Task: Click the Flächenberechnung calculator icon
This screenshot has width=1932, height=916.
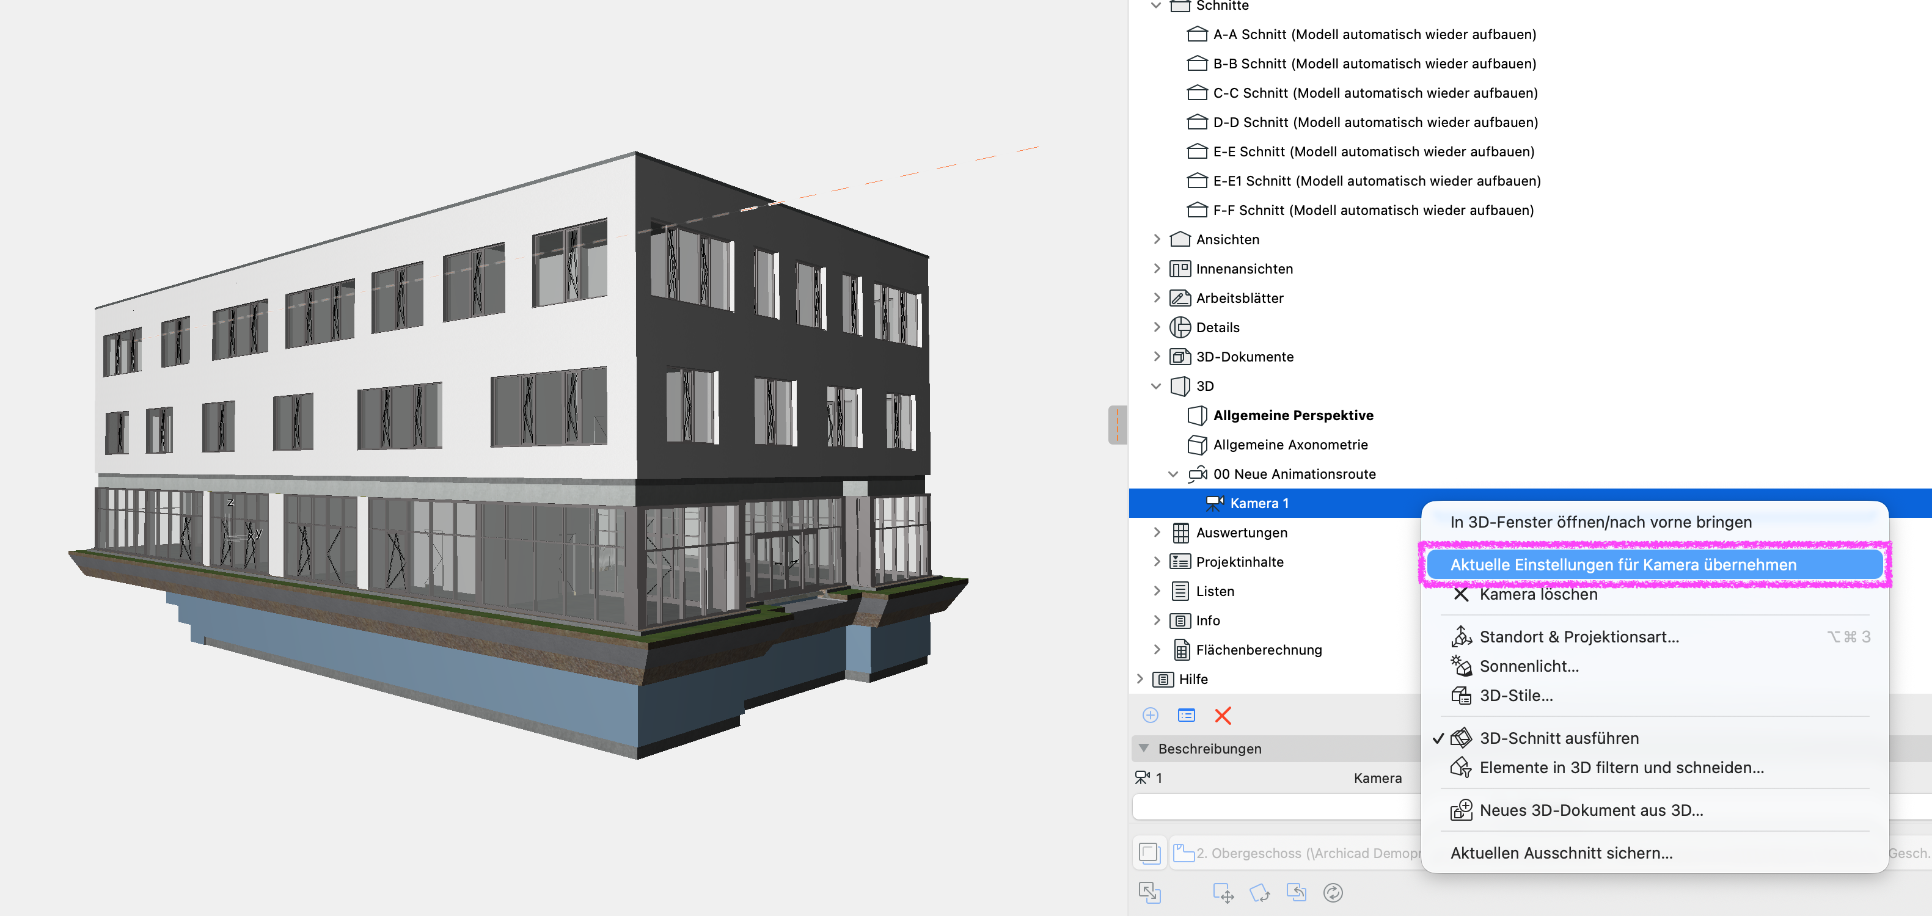Action: click(1181, 649)
